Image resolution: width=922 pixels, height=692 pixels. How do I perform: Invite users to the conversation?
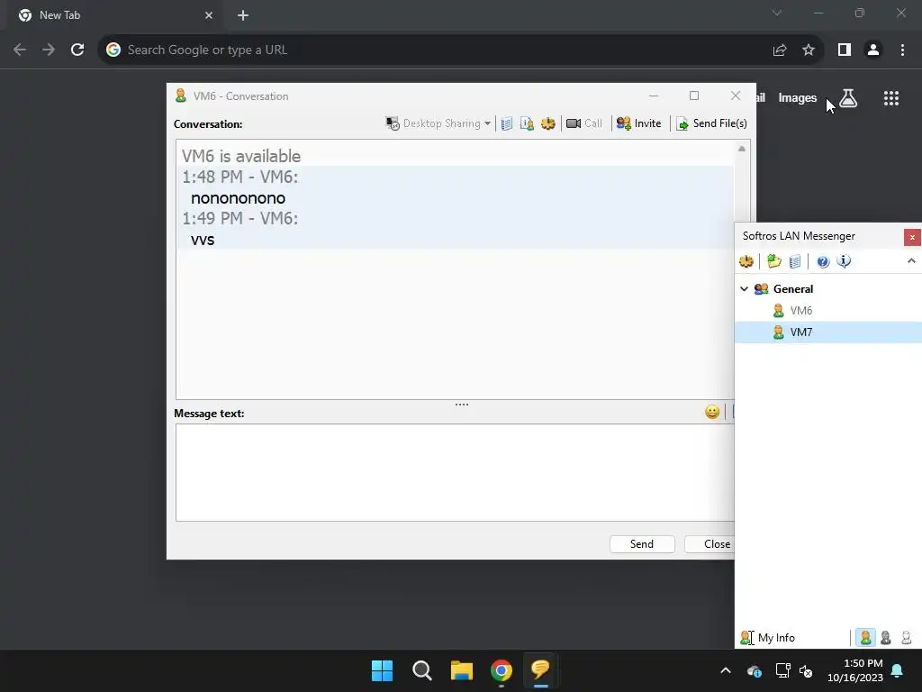(x=639, y=123)
